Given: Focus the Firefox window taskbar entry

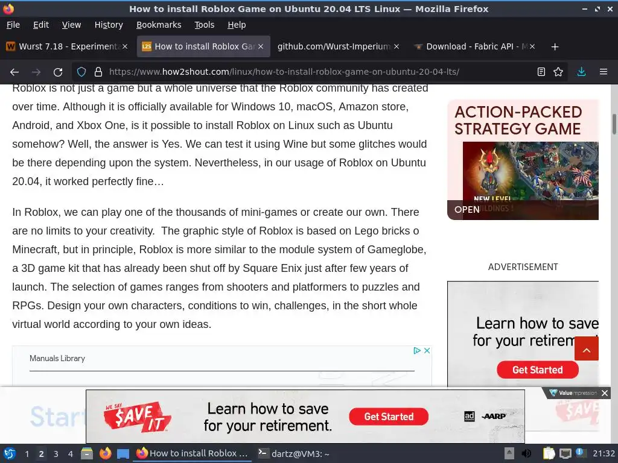Looking at the screenshot, I should click(193, 453).
